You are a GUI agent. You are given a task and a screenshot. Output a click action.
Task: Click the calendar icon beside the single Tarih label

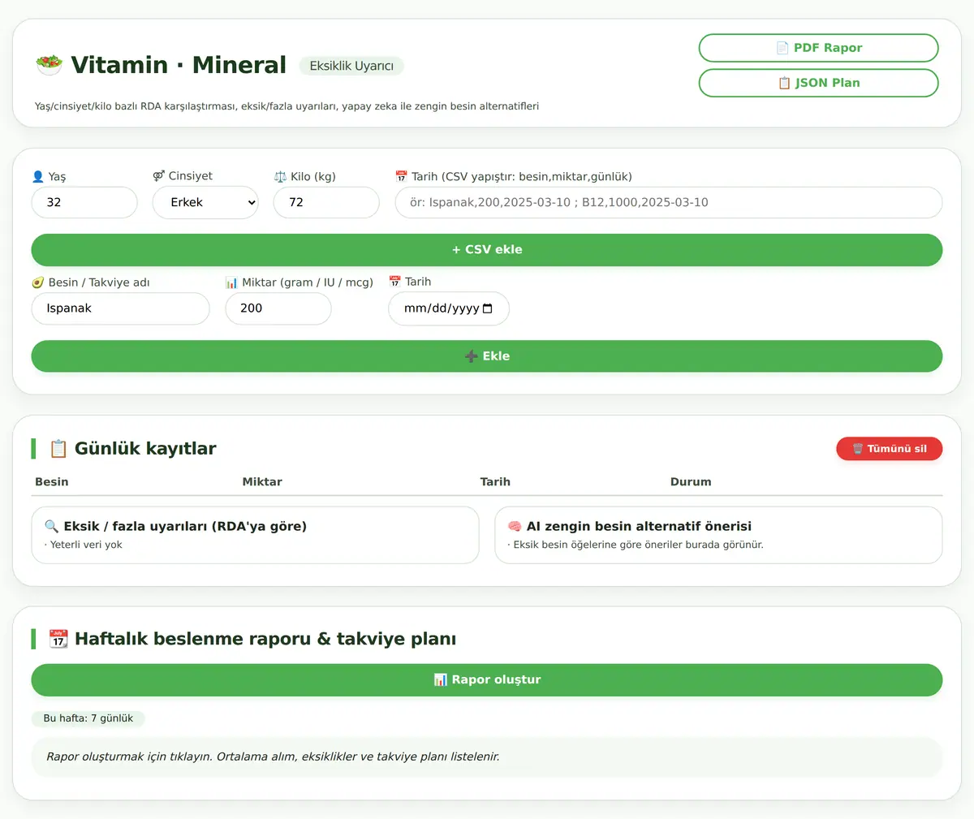[x=394, y=282]
